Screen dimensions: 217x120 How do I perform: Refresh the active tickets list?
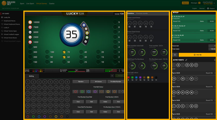click(215, 60)
